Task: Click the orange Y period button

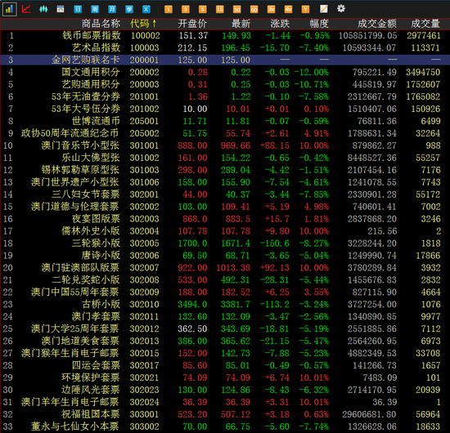Action: point(305,10)
